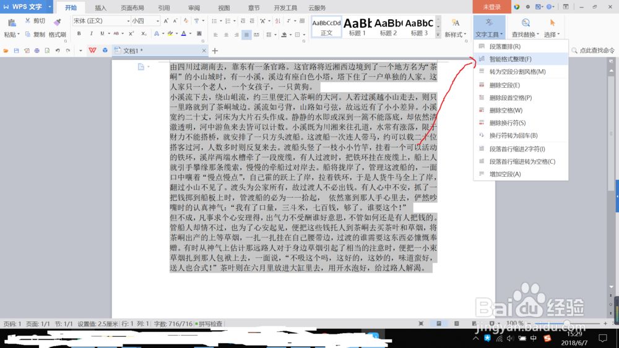This screenshot has height=348, width=619.
Task: Toggle underline formatting
Action: [x=102, y=34]
